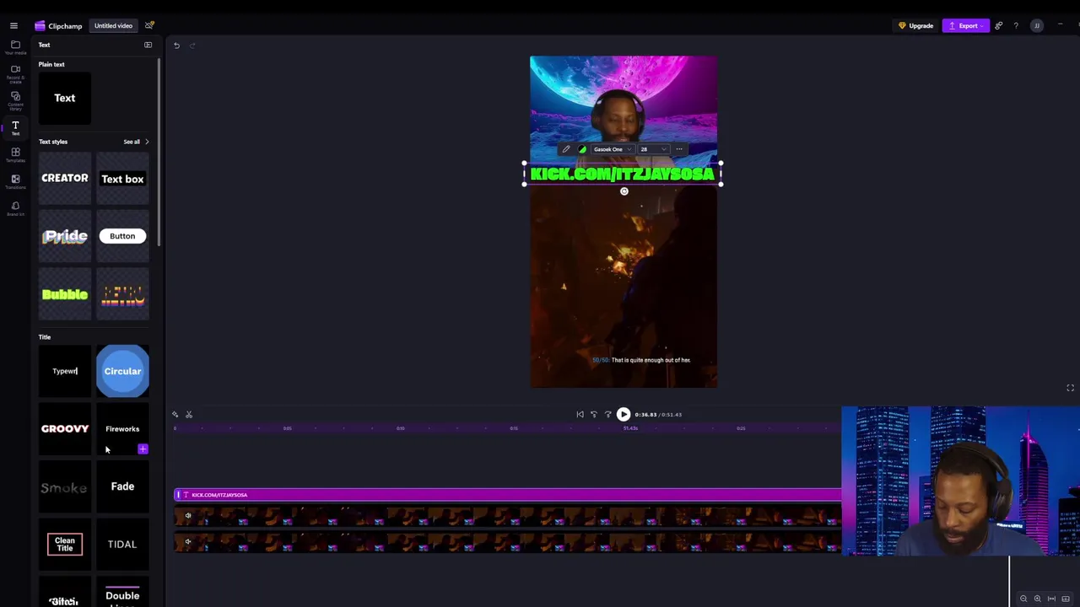Click the pencil edit text icon

(566, 149)
